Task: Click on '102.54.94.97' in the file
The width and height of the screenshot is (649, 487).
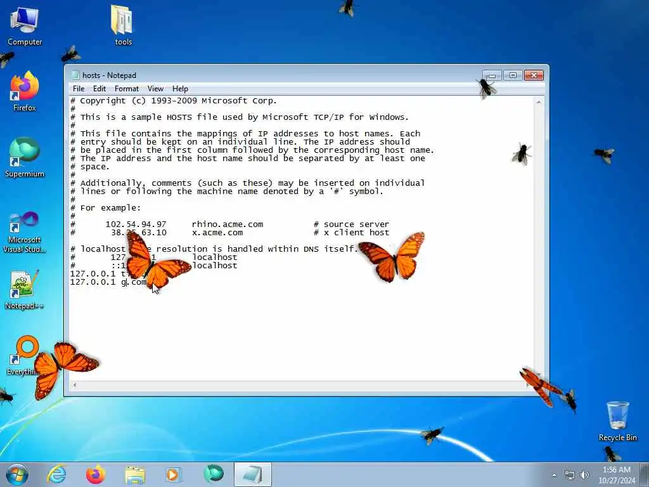Action: pos(136,224)
